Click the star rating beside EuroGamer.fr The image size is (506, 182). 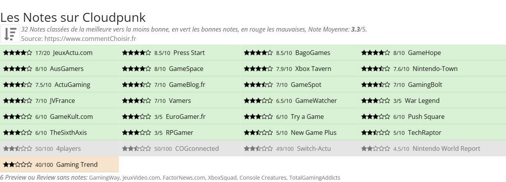137,117
